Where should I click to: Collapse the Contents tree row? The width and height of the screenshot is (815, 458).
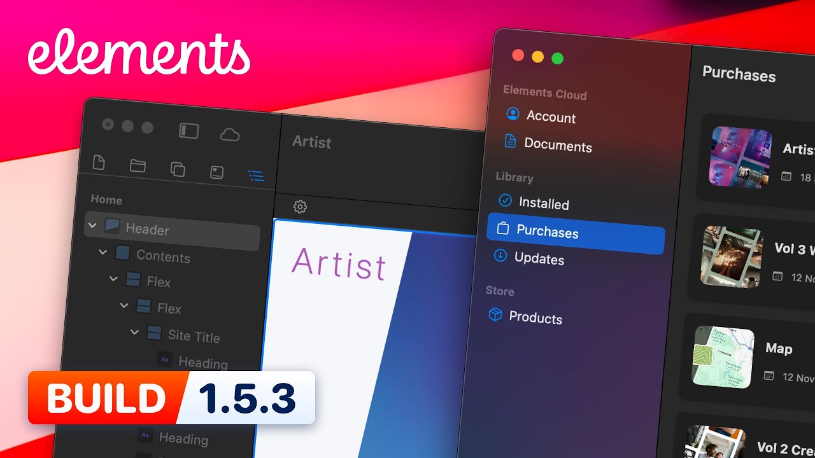[x=103, y=252]
